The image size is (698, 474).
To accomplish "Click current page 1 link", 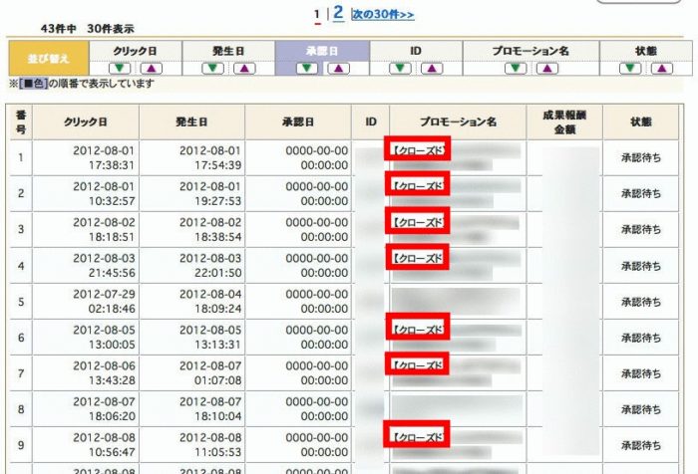I will [317, 15].
